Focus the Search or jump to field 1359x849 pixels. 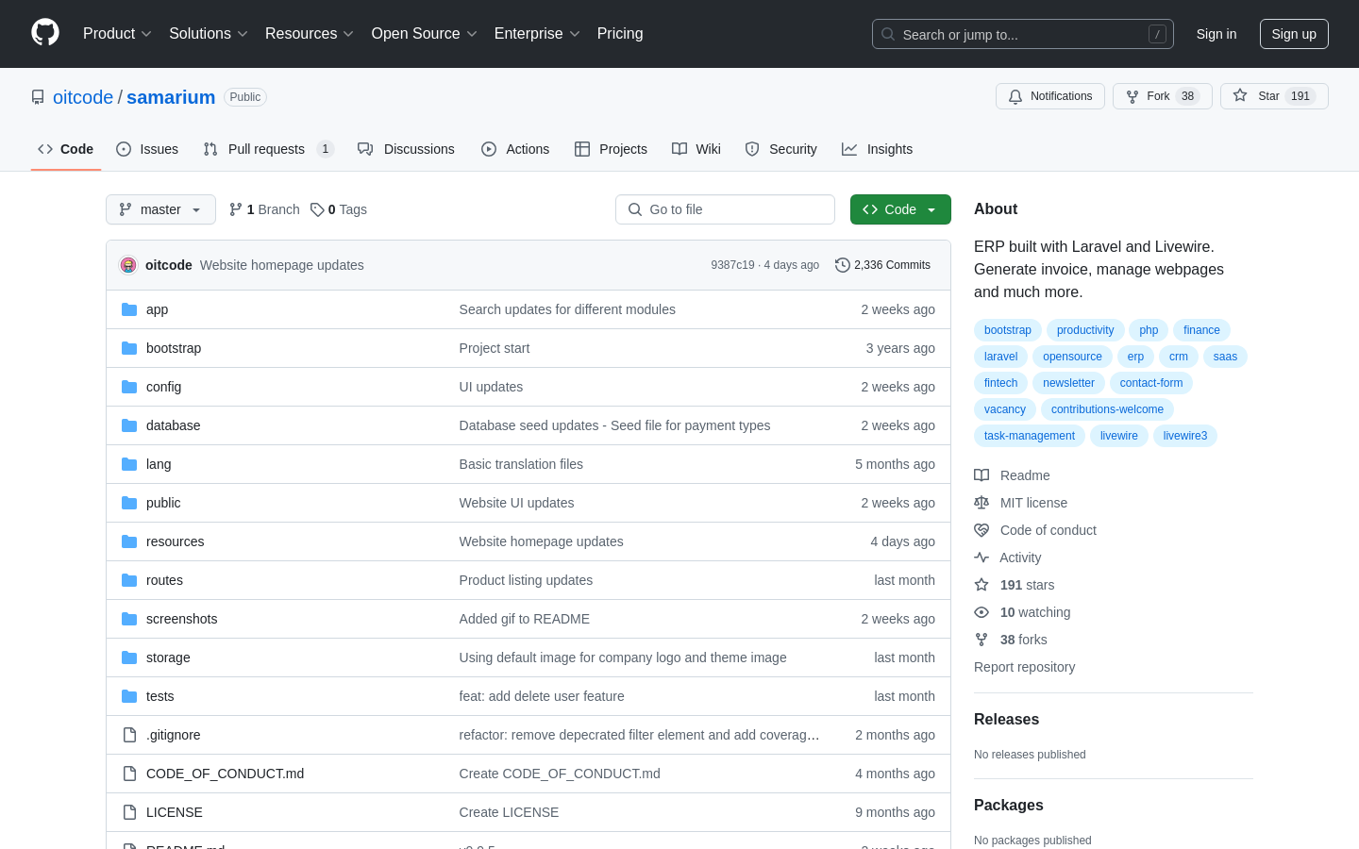click(1023, 34)
